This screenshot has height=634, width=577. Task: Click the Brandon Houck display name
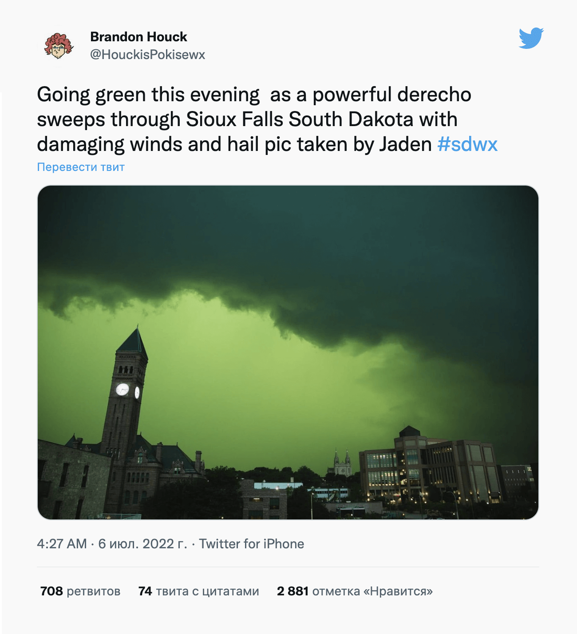[138, 37]
